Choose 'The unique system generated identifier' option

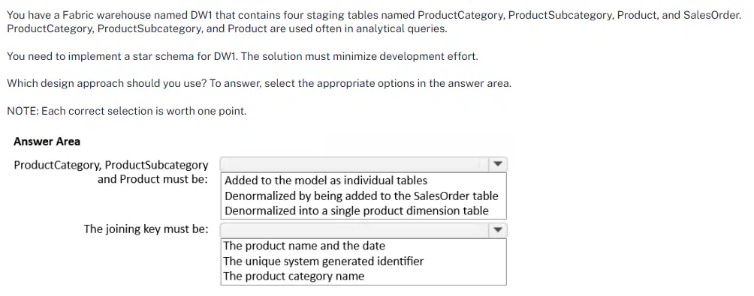(324, 262)
